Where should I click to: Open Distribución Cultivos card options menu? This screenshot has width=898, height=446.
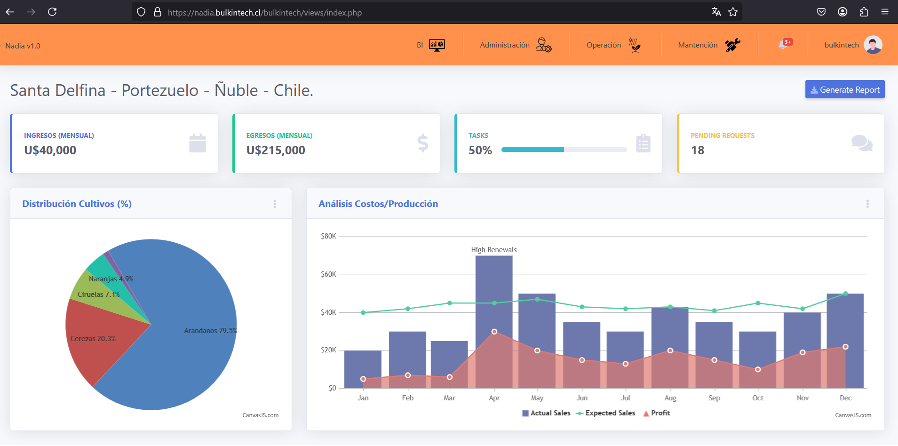(x=275, y=204)
